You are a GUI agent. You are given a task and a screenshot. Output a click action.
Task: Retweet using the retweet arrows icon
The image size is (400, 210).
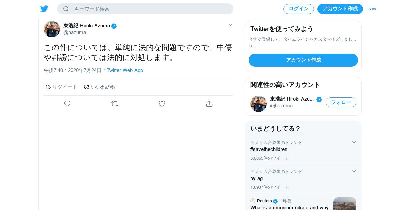point(115,104)
